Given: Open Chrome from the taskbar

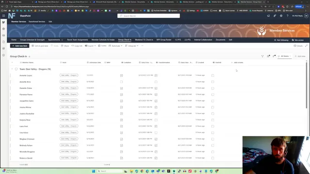Looking at the screenshot, I should pyautogui.click(x=142, y=171).
